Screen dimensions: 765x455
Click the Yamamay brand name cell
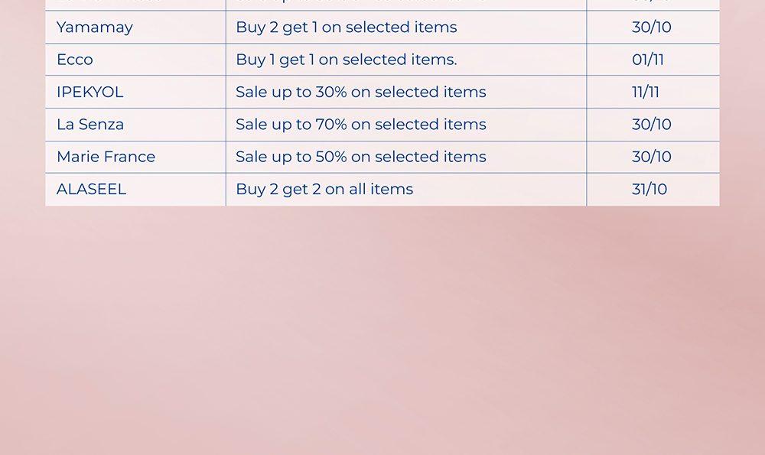click(95, 28)
